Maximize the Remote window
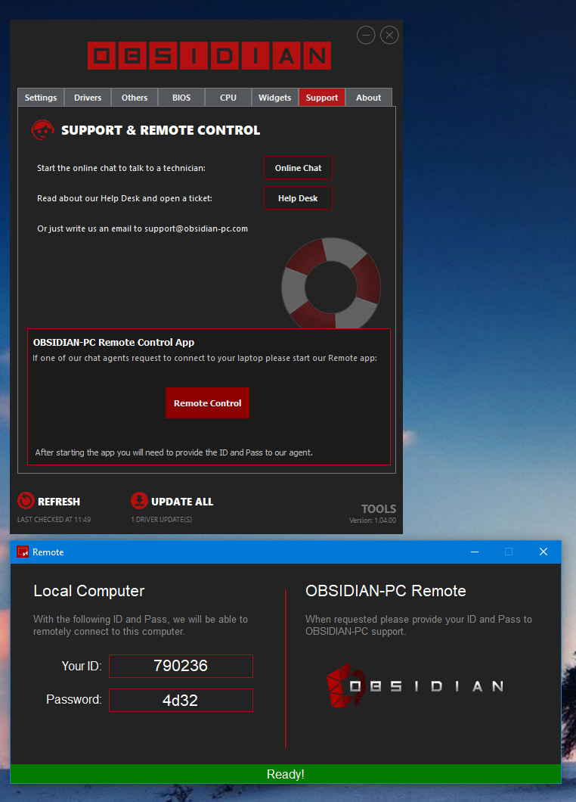 coord(509,552)
